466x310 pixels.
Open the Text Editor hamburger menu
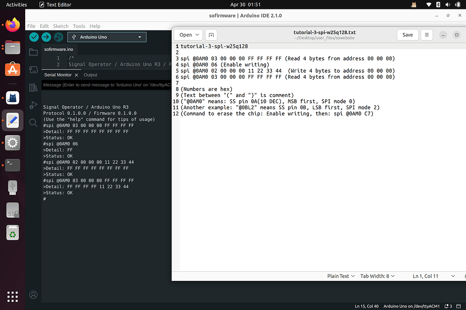point(426,35)
